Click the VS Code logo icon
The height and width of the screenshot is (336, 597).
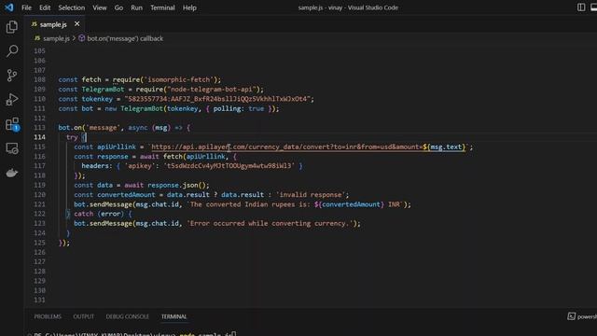click(8, 7)
